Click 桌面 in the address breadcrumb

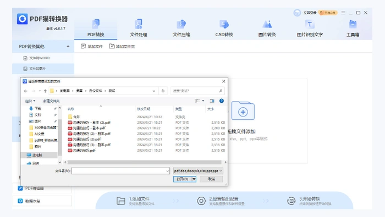click(x=79, y=91)
